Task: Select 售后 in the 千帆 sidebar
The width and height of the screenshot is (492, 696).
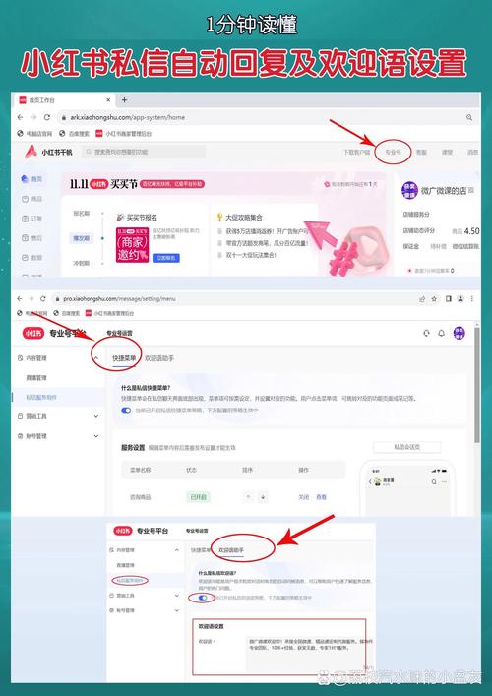Action: click(x=31, y=238)
